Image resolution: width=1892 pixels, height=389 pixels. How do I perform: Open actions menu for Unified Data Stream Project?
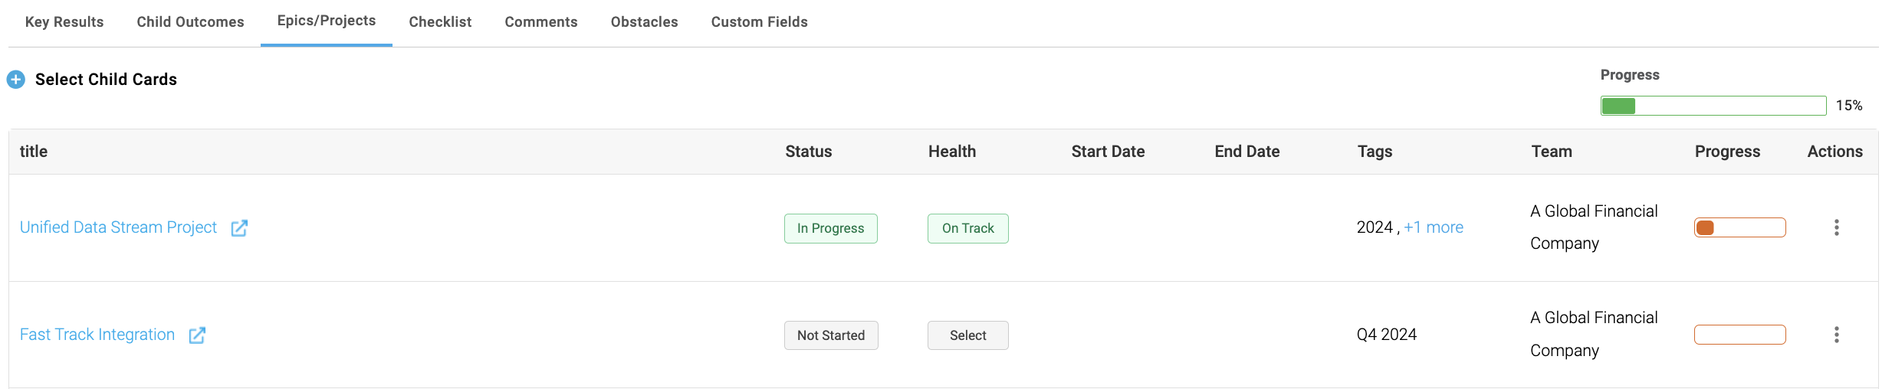(1836, 227)
